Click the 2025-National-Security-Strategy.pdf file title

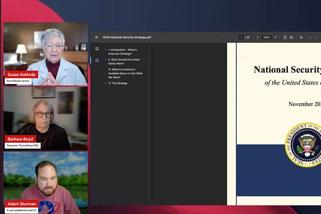(127, 37)
